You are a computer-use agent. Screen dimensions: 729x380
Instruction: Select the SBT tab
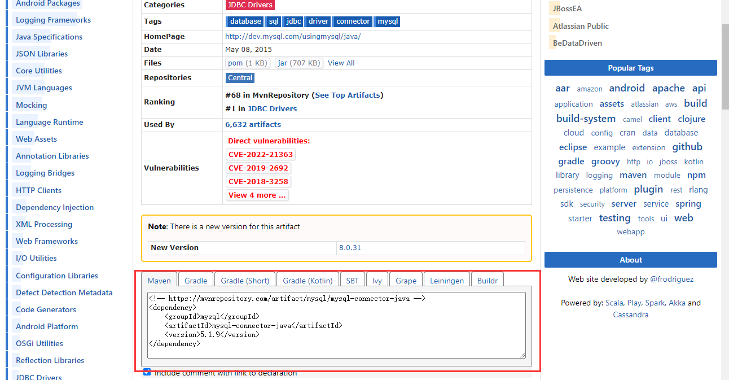click(352, 280)
